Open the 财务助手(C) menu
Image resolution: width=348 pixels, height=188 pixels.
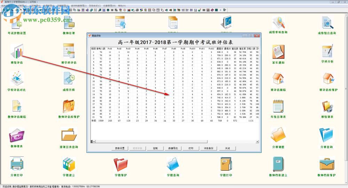pos(95,6)
